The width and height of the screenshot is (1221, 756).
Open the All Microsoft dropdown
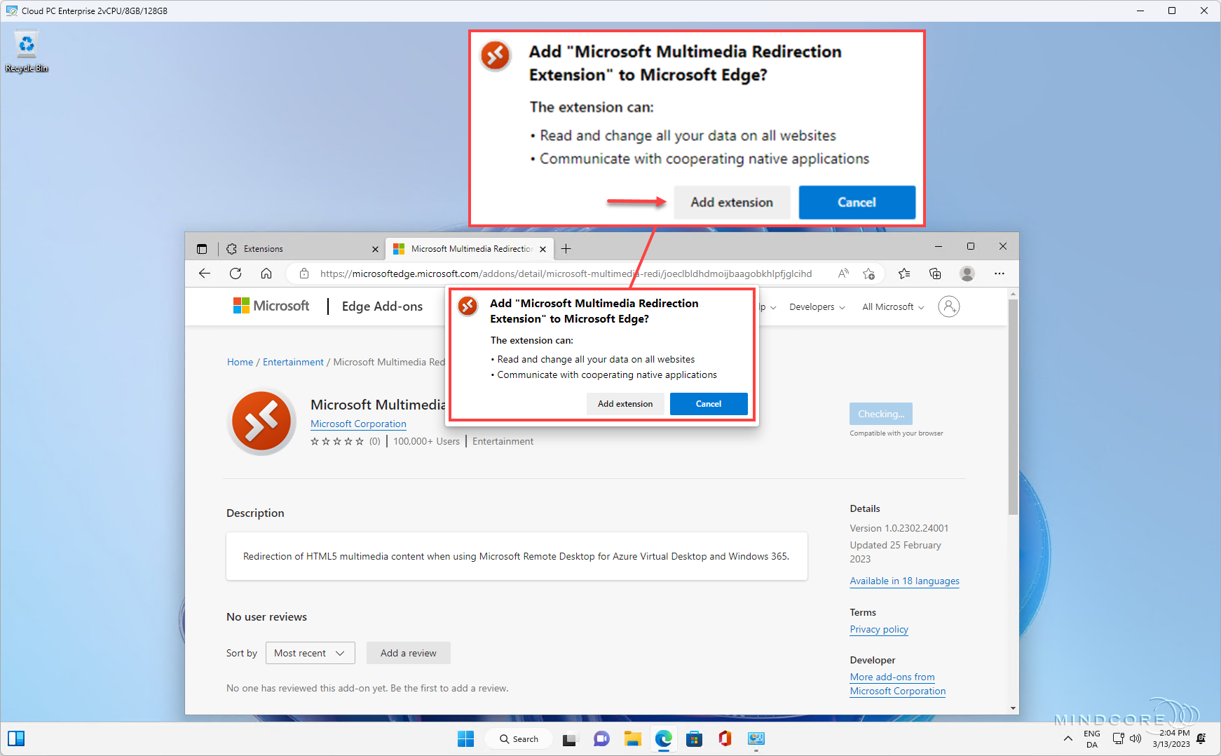point(891,306)
